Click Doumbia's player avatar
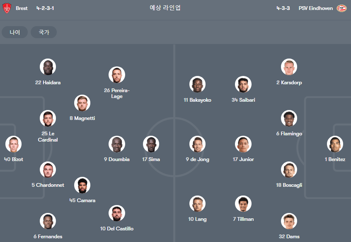This screenshot has width=351, height=242. 117,144
